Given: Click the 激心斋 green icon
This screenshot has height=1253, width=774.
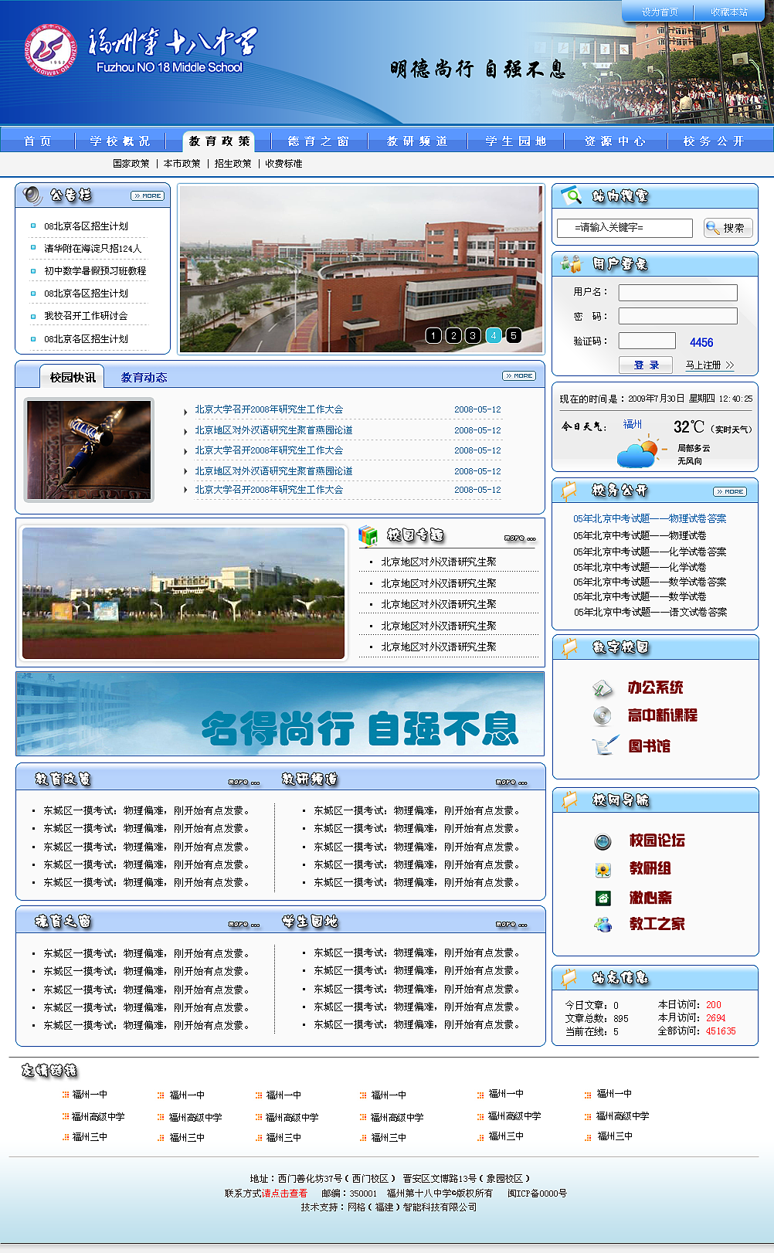Looking at the screenshot, I should tap(603, 898).
